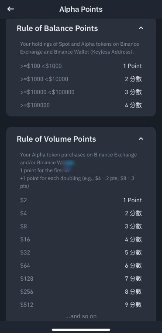
Task: Collapse the Rule of Balance Points section
Action: (x=141, y=28)
